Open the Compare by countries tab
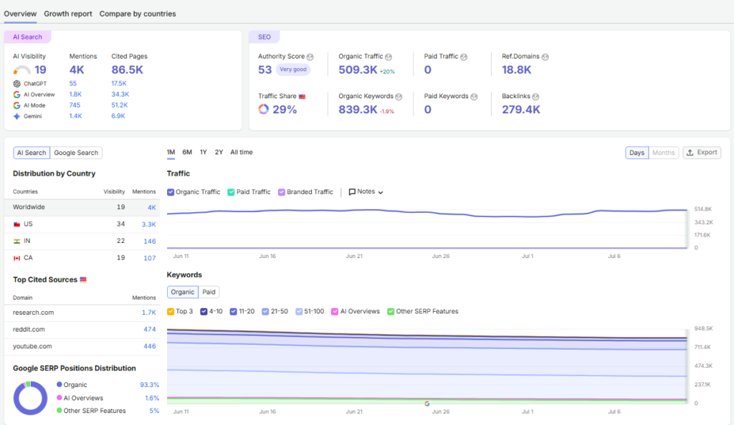The height and width of the screenshot is (425, 734). pyautogui.click(x=138, y=14)
